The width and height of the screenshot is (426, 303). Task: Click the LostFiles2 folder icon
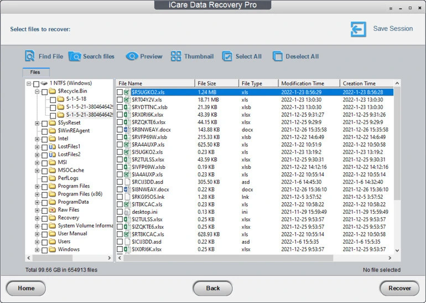(52, 155)
